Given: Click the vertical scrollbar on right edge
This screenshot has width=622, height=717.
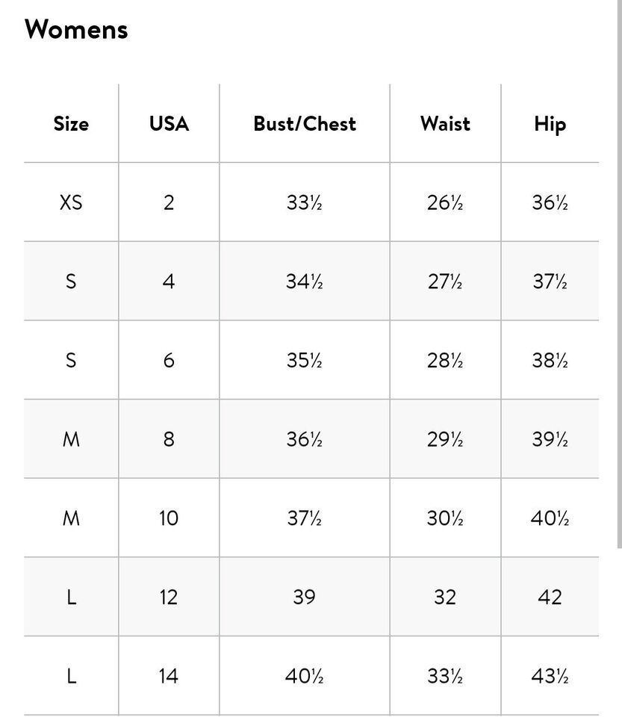Looking at the screenshot, I should [x=619, y=274].
